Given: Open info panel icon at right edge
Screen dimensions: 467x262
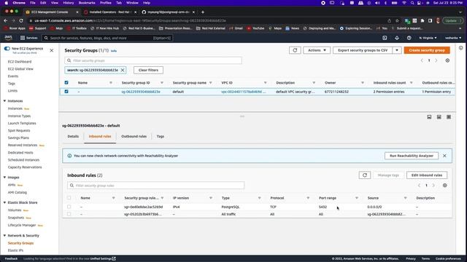Looking at the screenshot, I should (x=460, y=48).
